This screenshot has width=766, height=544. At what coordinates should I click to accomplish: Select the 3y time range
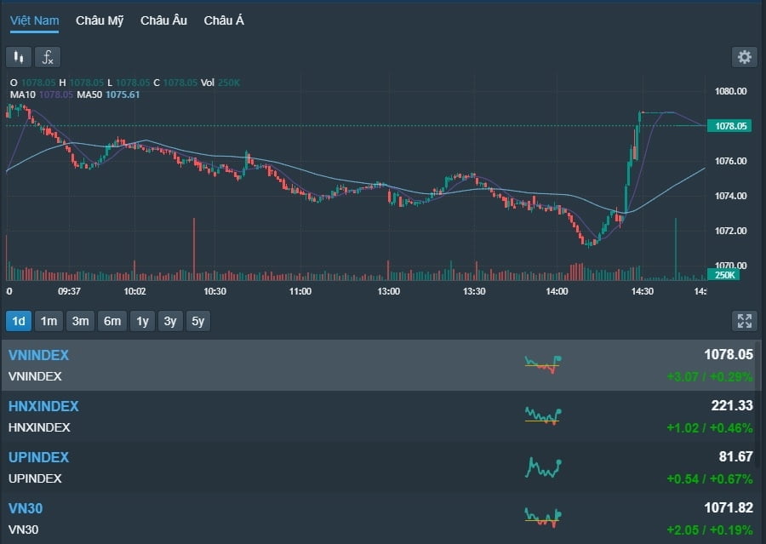click(x=170, y=321)
